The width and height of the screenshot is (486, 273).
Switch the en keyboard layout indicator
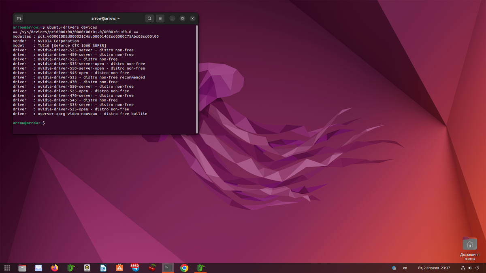pyautogui.click(x=405, y=268)
